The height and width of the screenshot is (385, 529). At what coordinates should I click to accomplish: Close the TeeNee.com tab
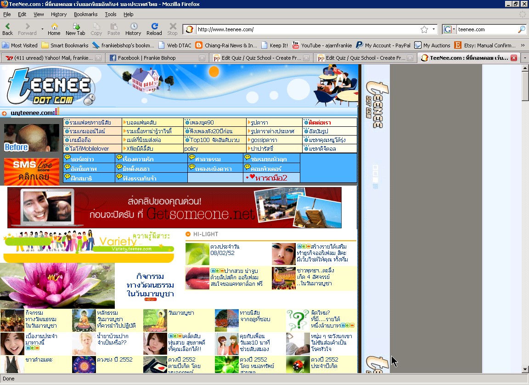[513, 58]
